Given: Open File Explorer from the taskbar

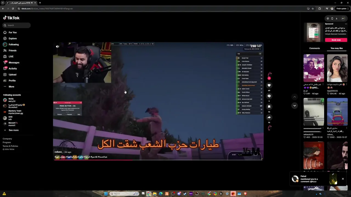Looking at the screenshot, I should click(x=155, y=194).
